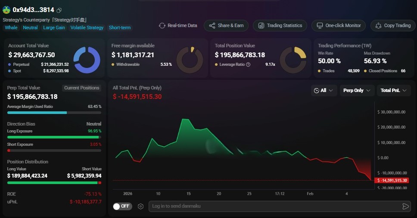Click the Withdrawable 5.53 % value

click(166, 64)
